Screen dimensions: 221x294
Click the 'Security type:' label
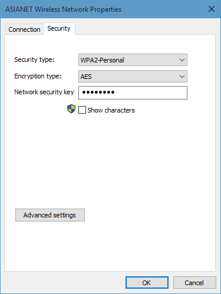pyautogui.click(x=34, y=60)
